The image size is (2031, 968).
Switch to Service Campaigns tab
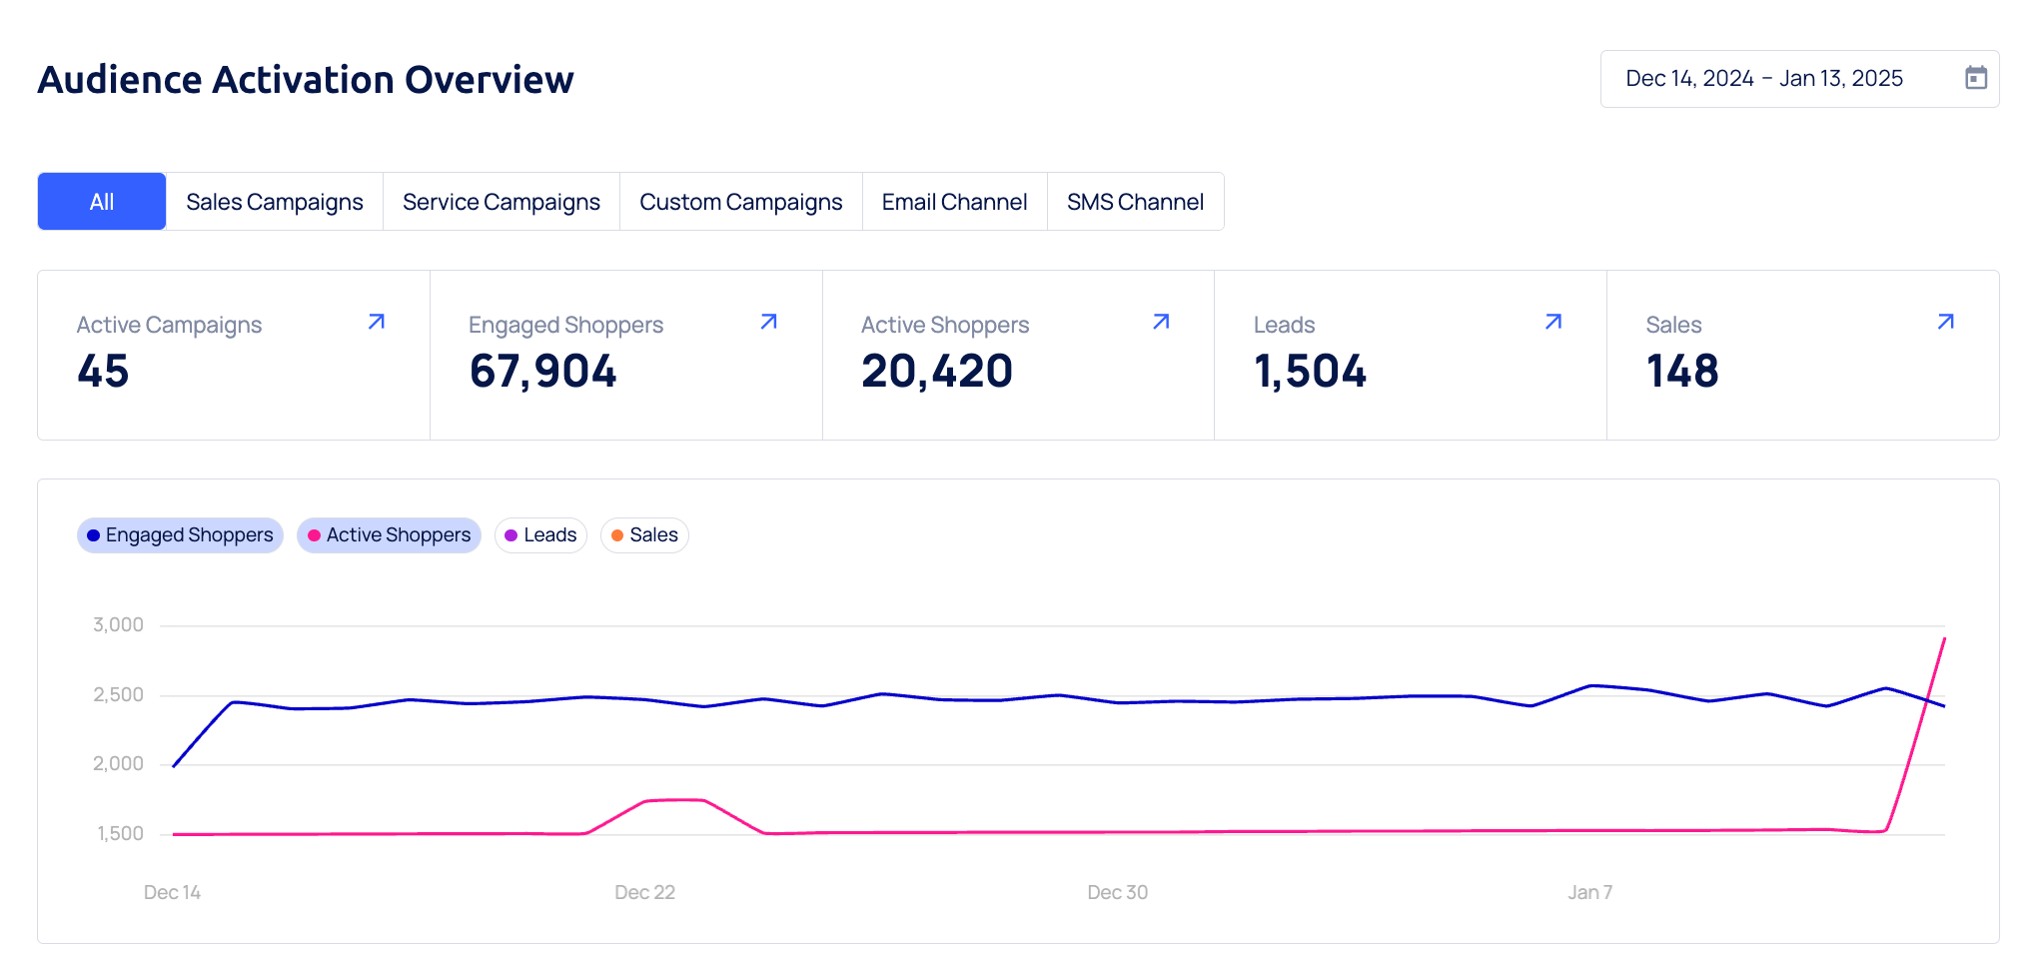501,202
